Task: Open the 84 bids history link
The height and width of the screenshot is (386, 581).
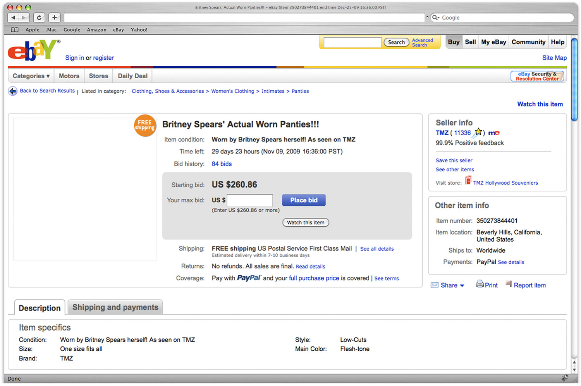Action: (222, 164)
